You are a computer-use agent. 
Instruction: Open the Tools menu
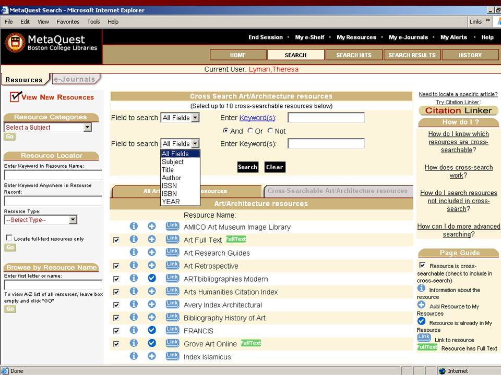93,22
